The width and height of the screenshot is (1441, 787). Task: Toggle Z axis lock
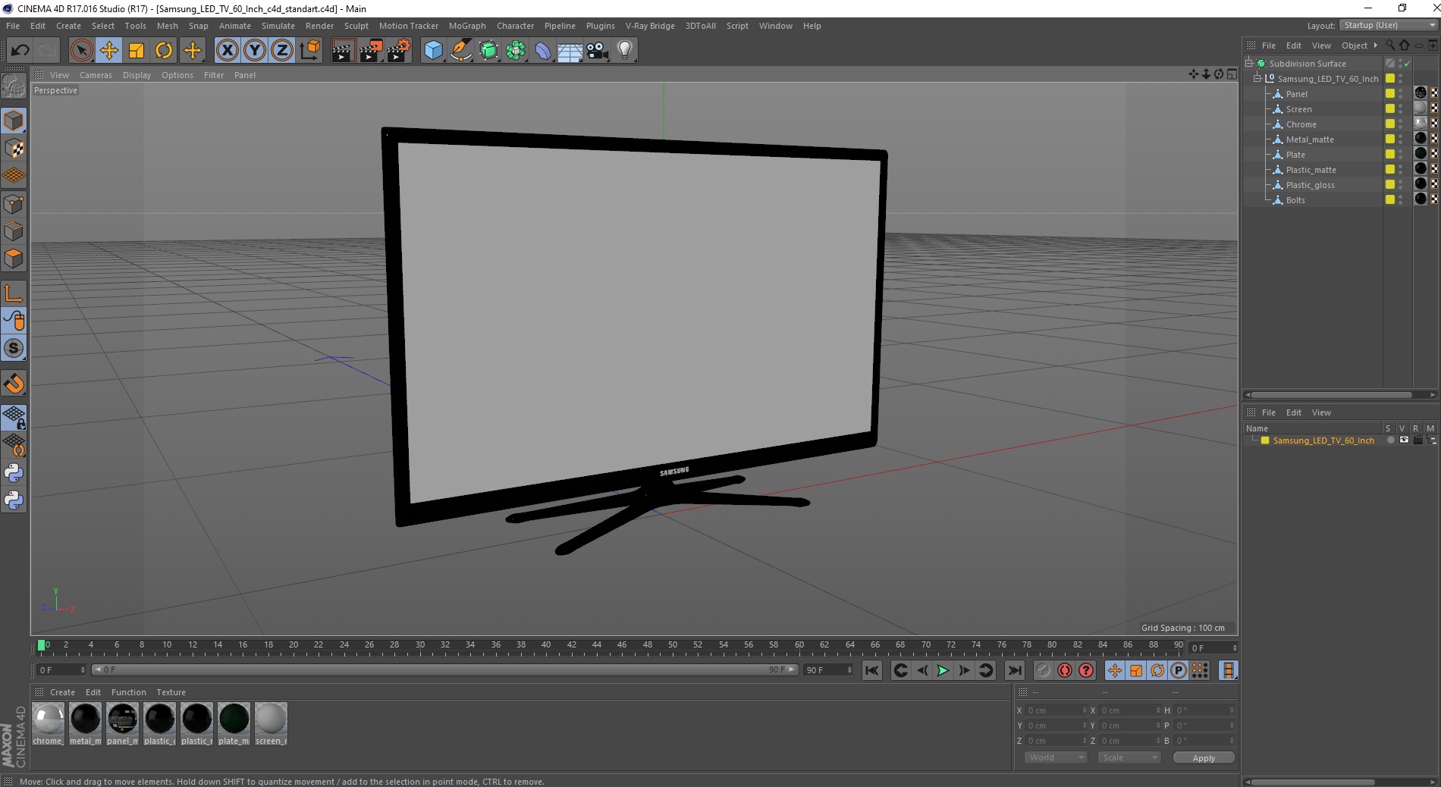point(282,51)
